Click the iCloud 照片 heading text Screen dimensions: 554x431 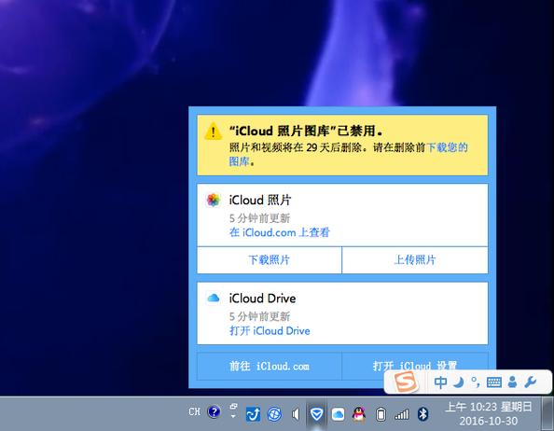(260, 200)
